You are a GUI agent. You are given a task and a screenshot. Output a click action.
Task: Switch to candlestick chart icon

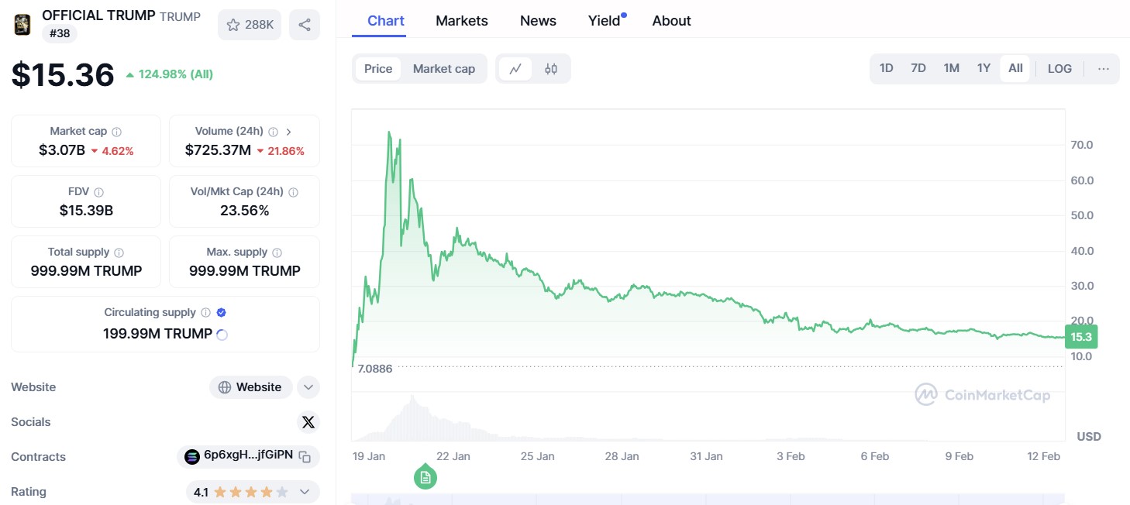pos(551,68)
